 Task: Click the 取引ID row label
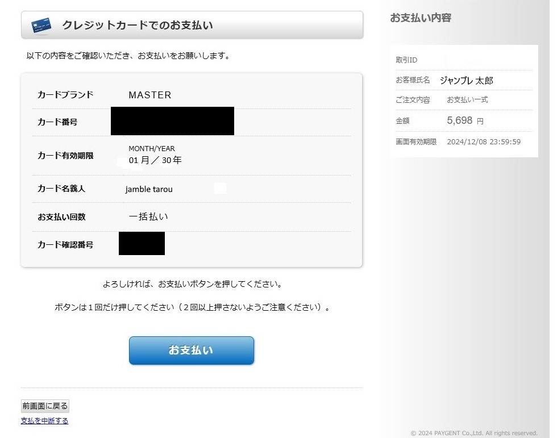[x=406, y=60]
